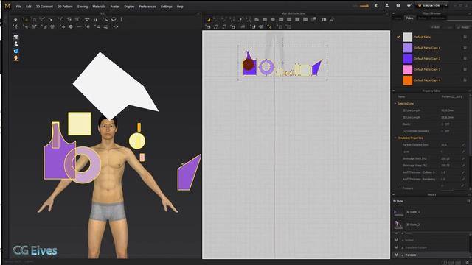Click the small icon right of Default Fabric Copy 4
The width and height of the screenshot is (472, 265).
pyautogui.click(x=465, y=80)
